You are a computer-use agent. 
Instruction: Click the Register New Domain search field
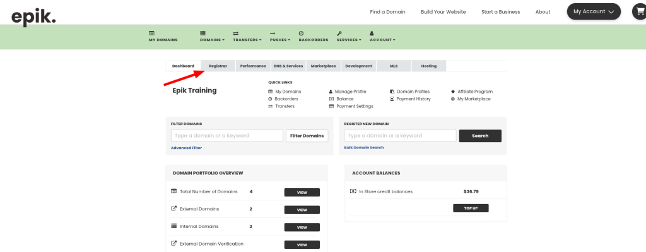click(x=400, y=136)
